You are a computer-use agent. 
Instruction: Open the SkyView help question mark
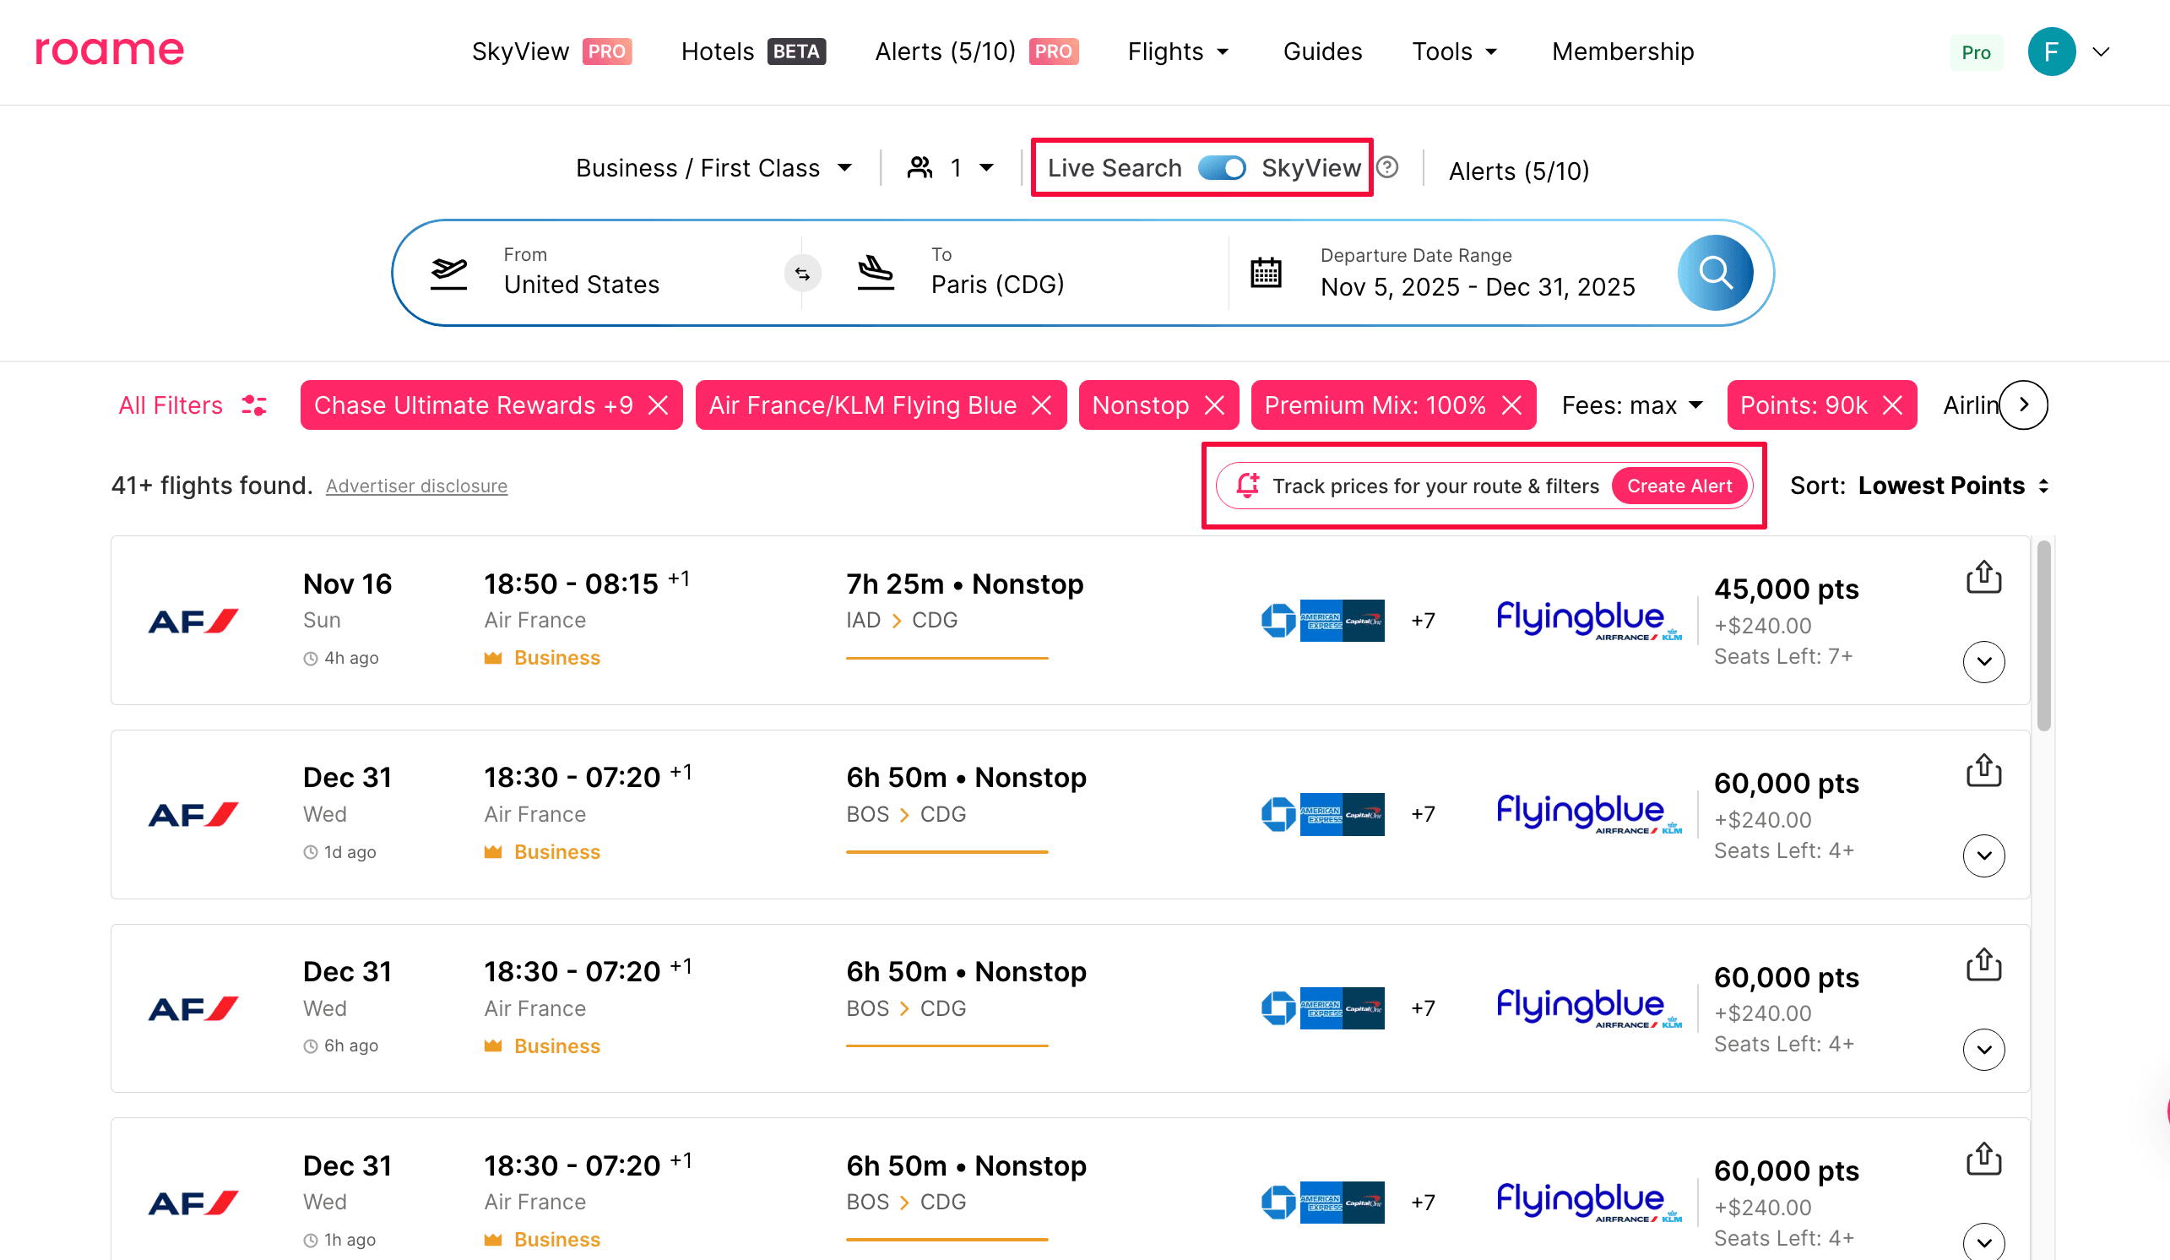pyautogui.click(x=1387, y=168)
